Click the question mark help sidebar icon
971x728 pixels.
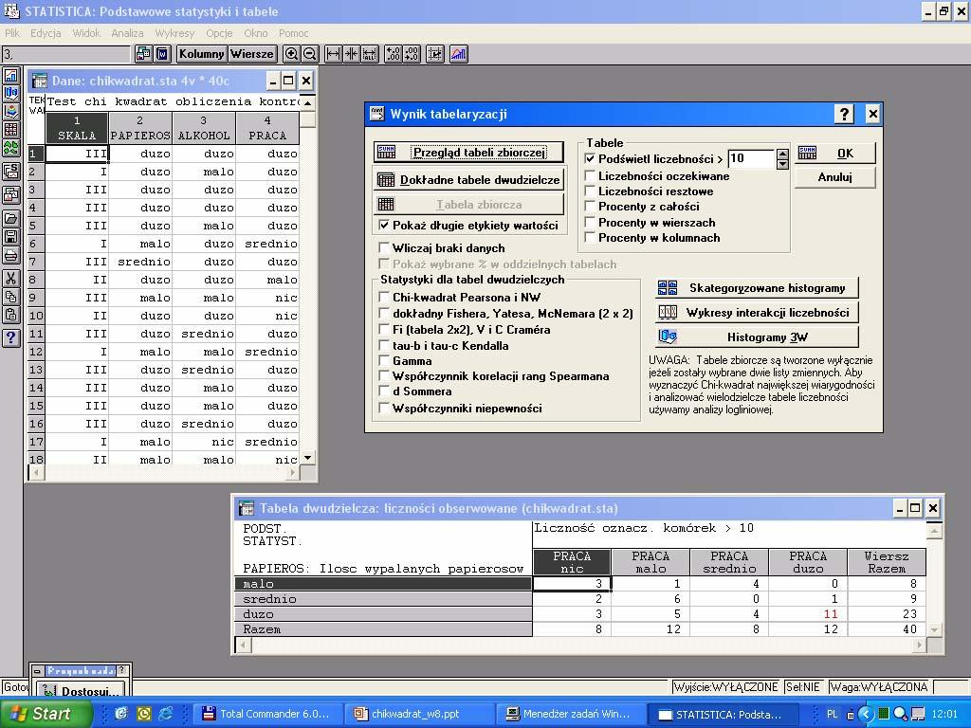[x=11, y=337]
